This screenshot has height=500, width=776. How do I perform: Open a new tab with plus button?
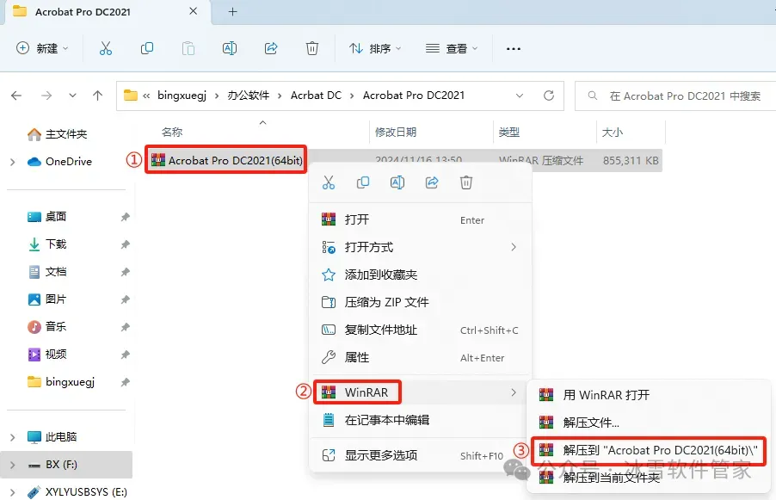click(x=232, y=11)
